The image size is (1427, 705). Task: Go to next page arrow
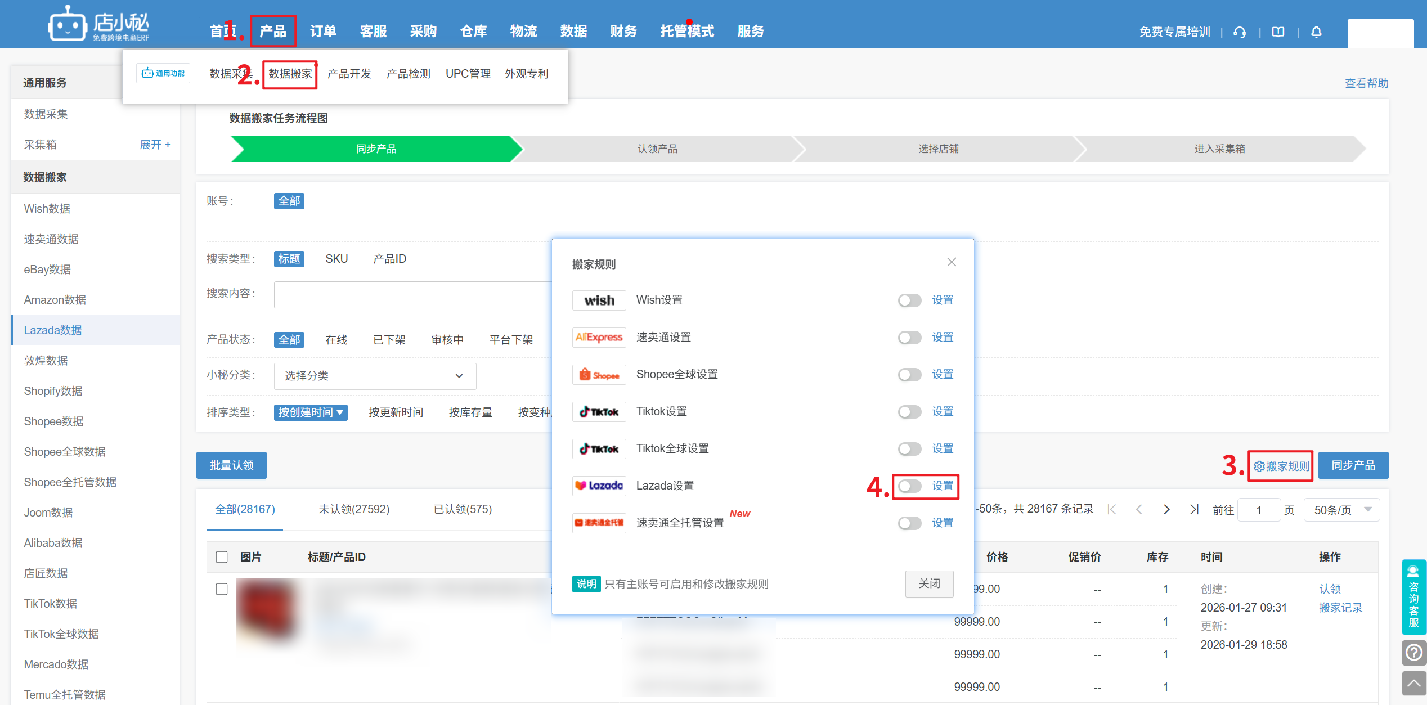pos(1166,509)
